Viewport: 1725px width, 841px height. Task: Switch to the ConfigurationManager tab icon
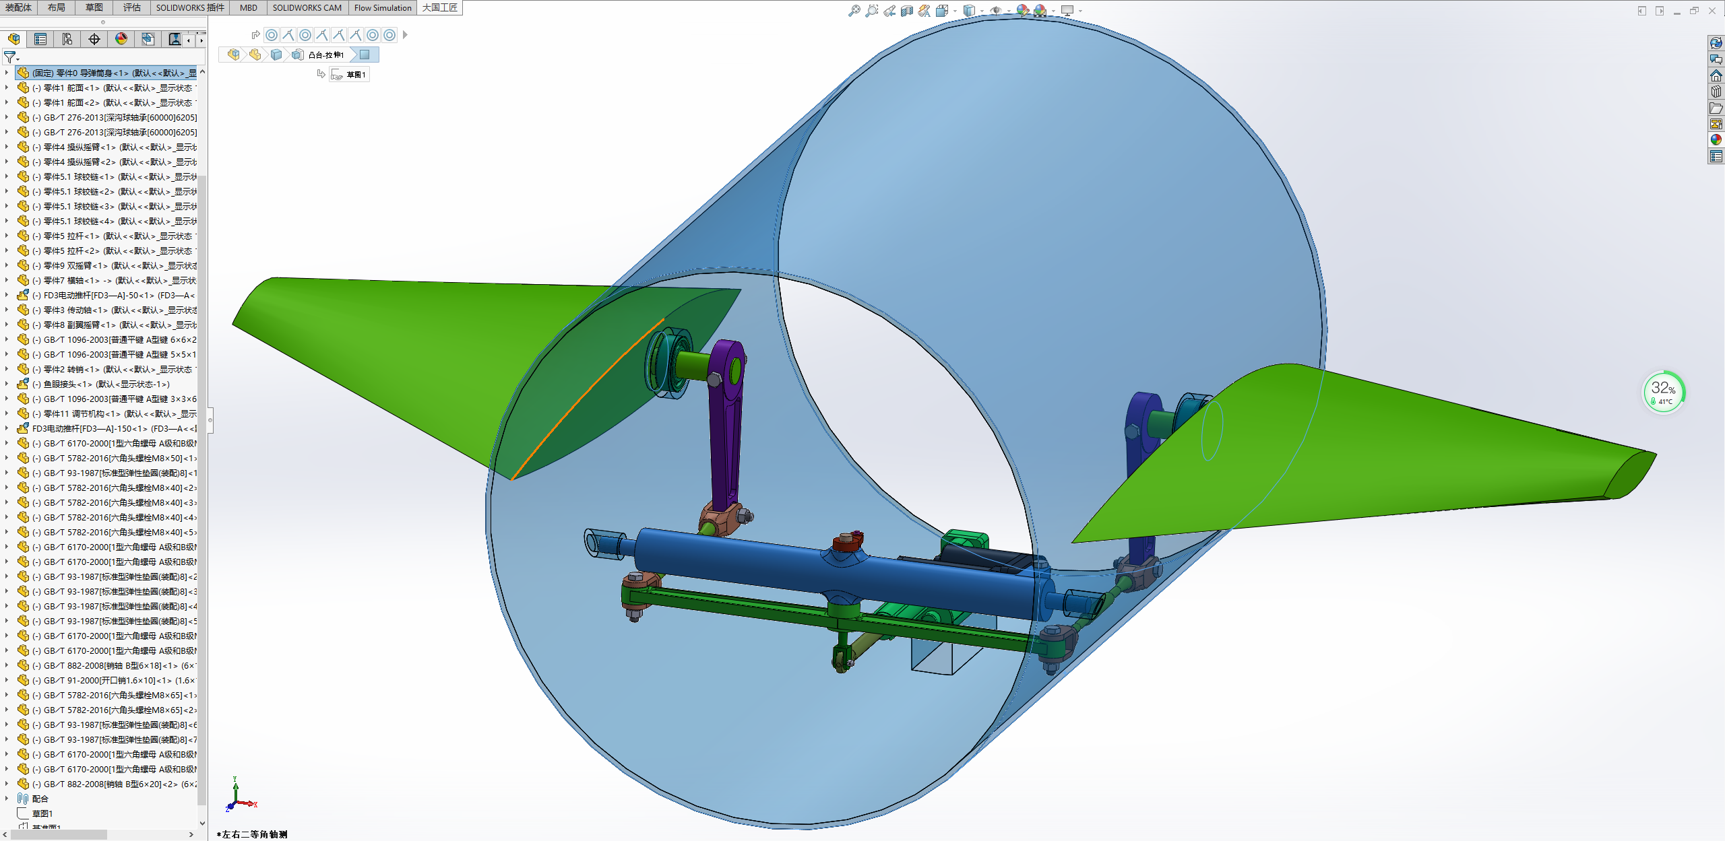[67, 39]
